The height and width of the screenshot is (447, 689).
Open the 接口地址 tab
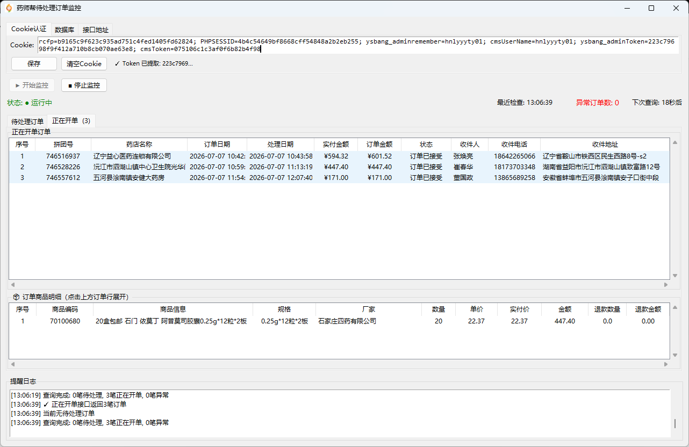pos(96,30)
